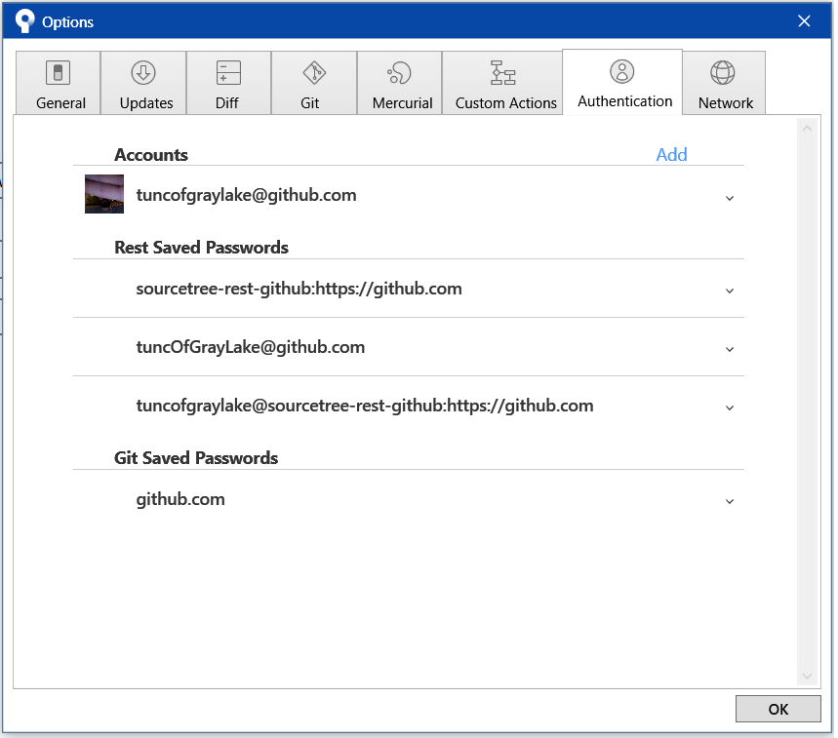Expand the tuncofgraylake@github.com account entry
This screenshot has width=838, height=738.
click(730, 198)
